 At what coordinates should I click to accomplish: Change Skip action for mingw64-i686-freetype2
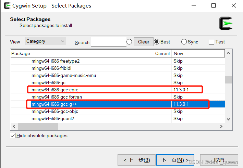pyautogui.click(x=178, y=61)
